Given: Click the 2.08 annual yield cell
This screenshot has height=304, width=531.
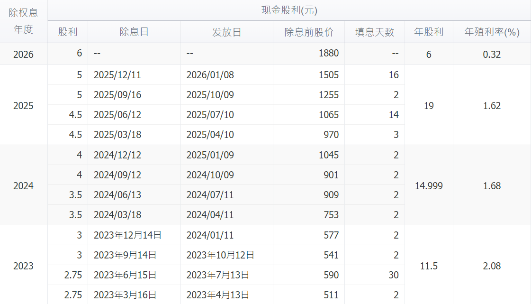Looking at the screenshot, I should [492, 266].
